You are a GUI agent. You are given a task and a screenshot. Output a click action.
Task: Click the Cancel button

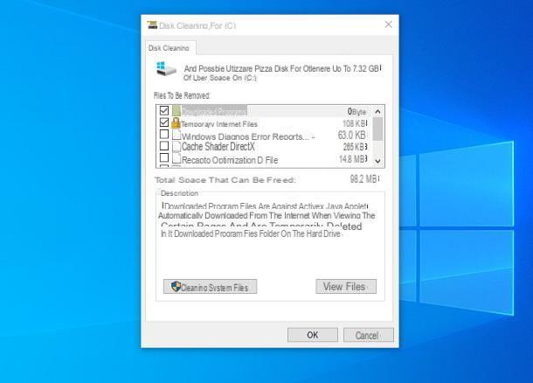pos(369,335)
